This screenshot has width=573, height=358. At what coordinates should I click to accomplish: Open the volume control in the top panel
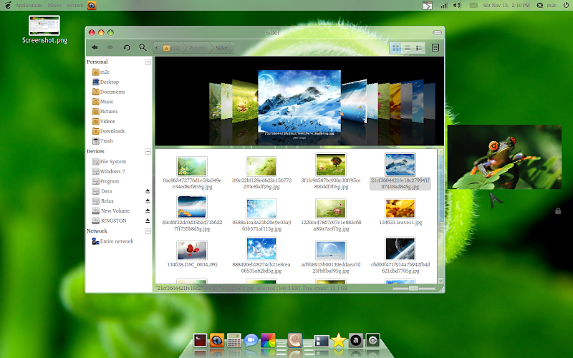tap(457, 5)
